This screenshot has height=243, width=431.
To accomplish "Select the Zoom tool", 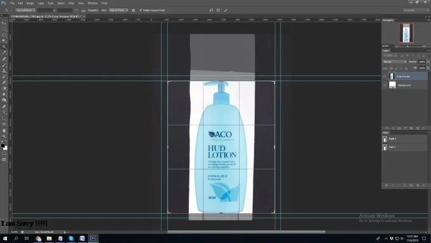I will click(4, 136).
